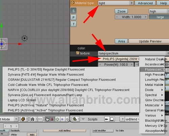Choose Laptop LCD Screen spectrum

tap(71, 100)
